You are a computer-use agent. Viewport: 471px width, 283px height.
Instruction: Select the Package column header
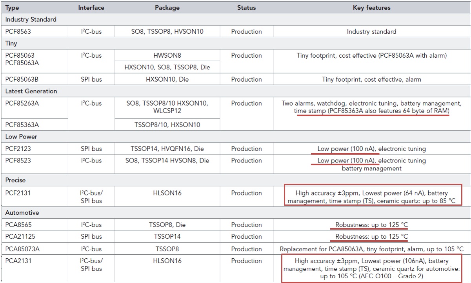point(167,7)
